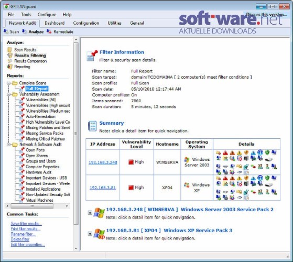The height and width of the screenshot is (262, 293).
Task: Click the Delete filter link
Action: point(20,239)
